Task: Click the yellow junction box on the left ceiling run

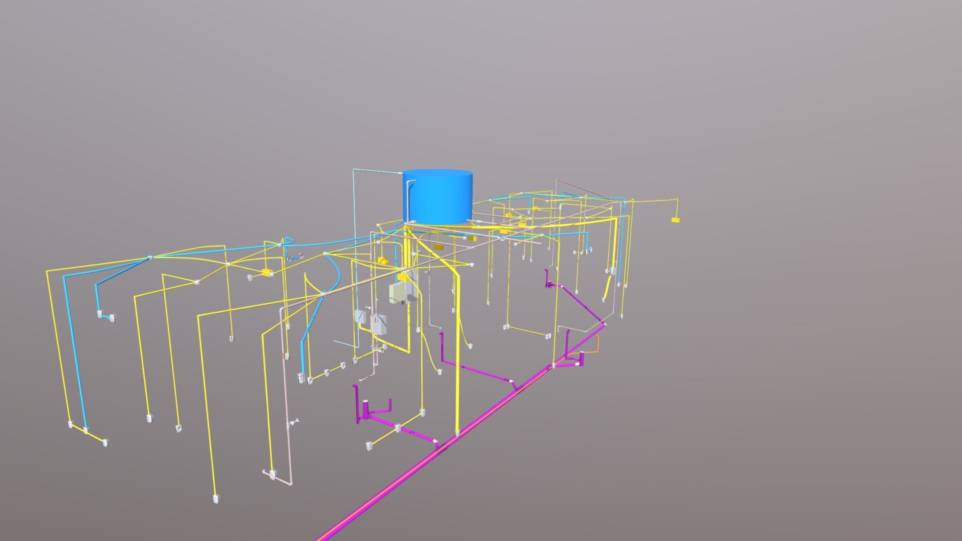Action: tap(267, 272)
